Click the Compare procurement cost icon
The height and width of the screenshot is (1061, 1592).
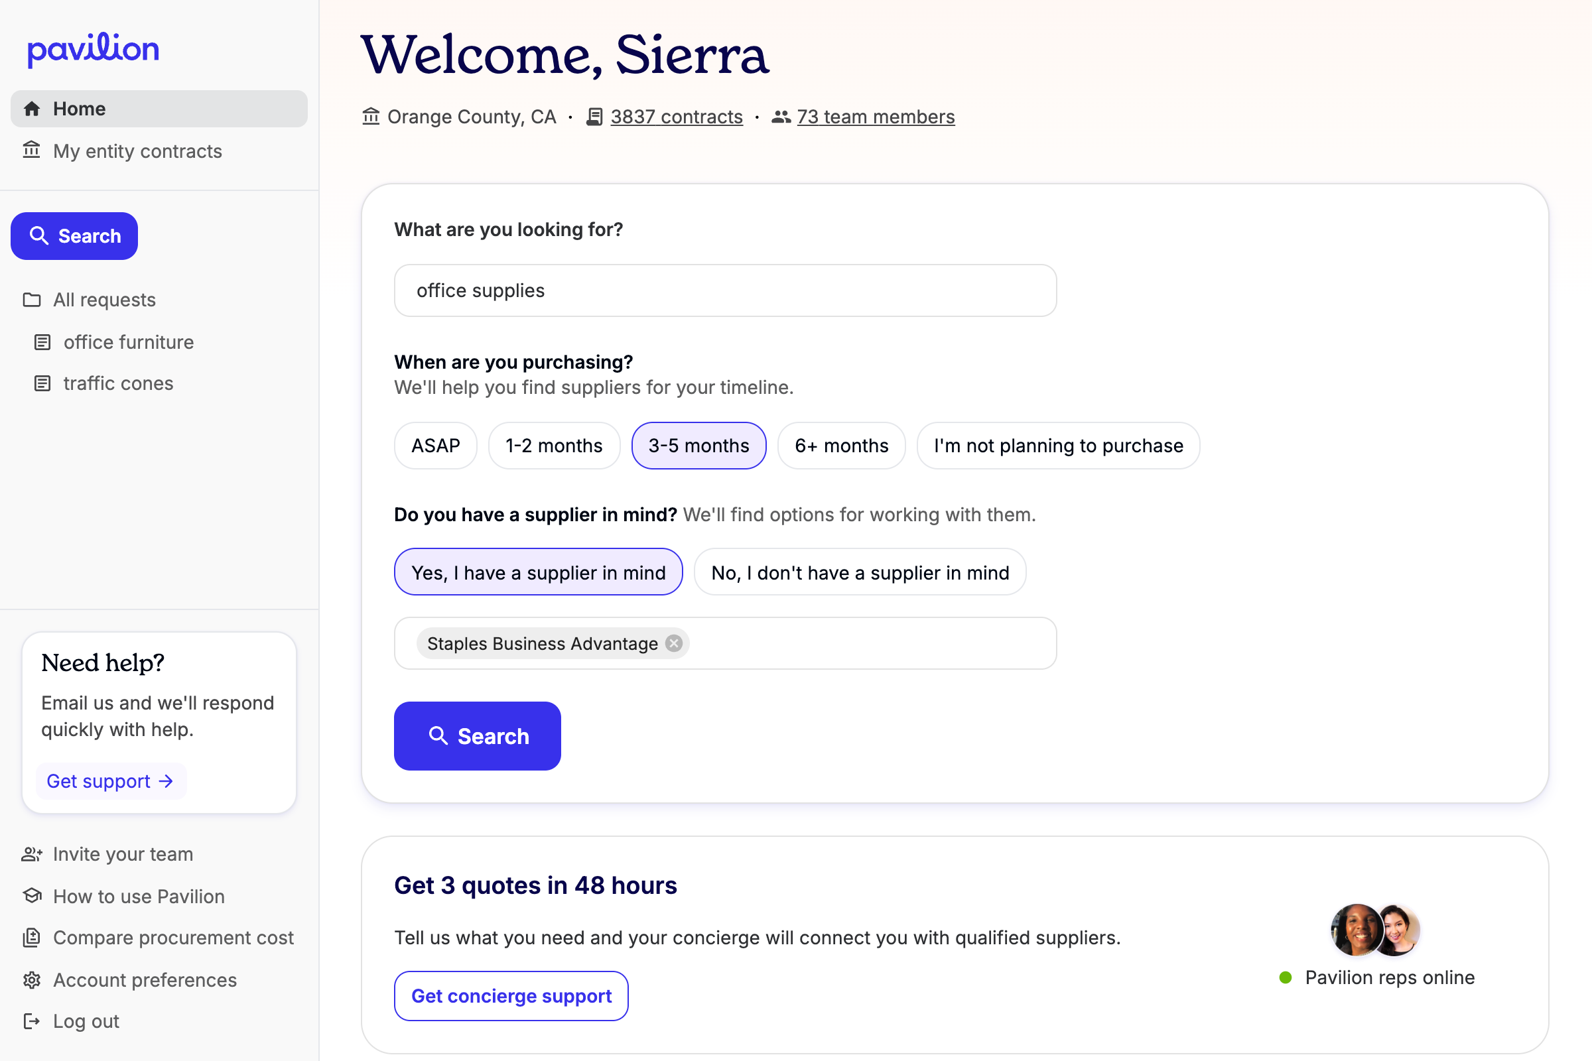31,937
